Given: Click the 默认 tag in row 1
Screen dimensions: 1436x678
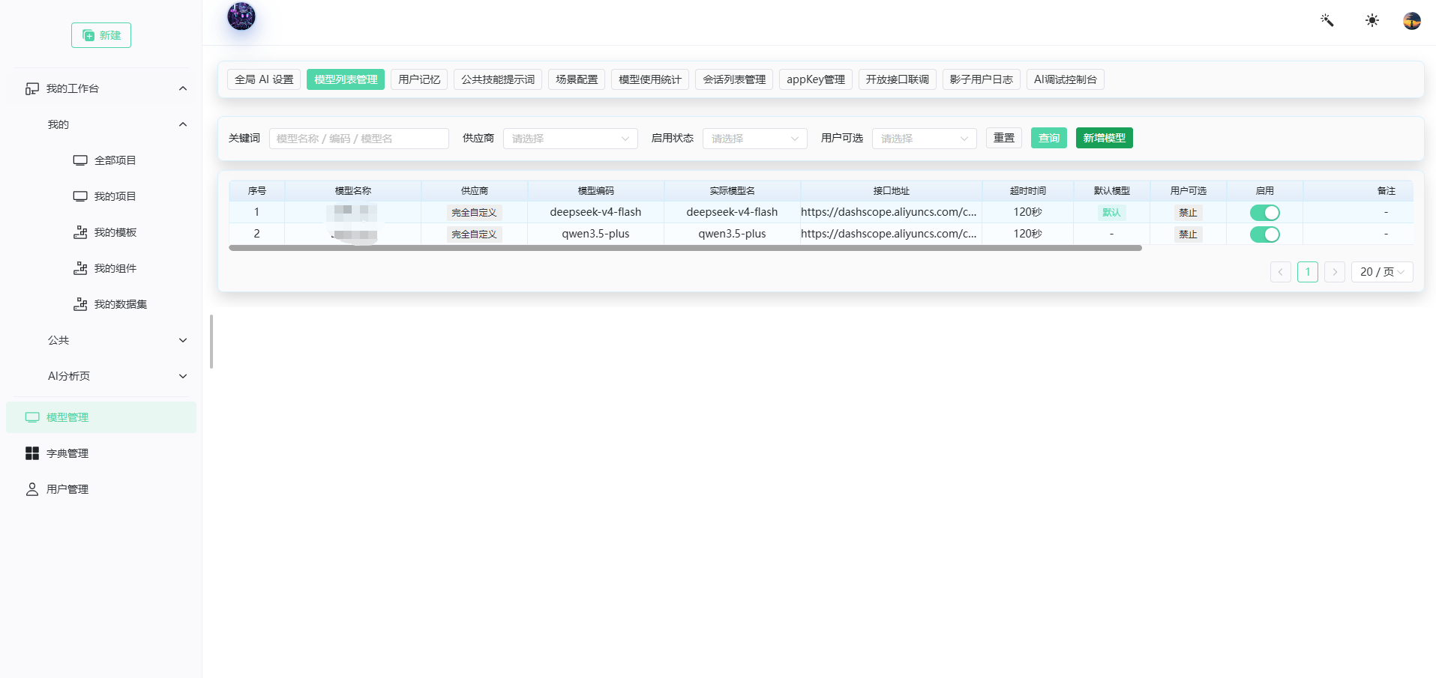Looking at the screenshot, I should tap(1111, 213).
